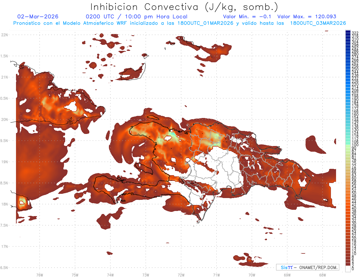Click the time '0200 UTC / 10:00 pm Hora Local'
The image size is (362, 279).
[x=137, y=17]
